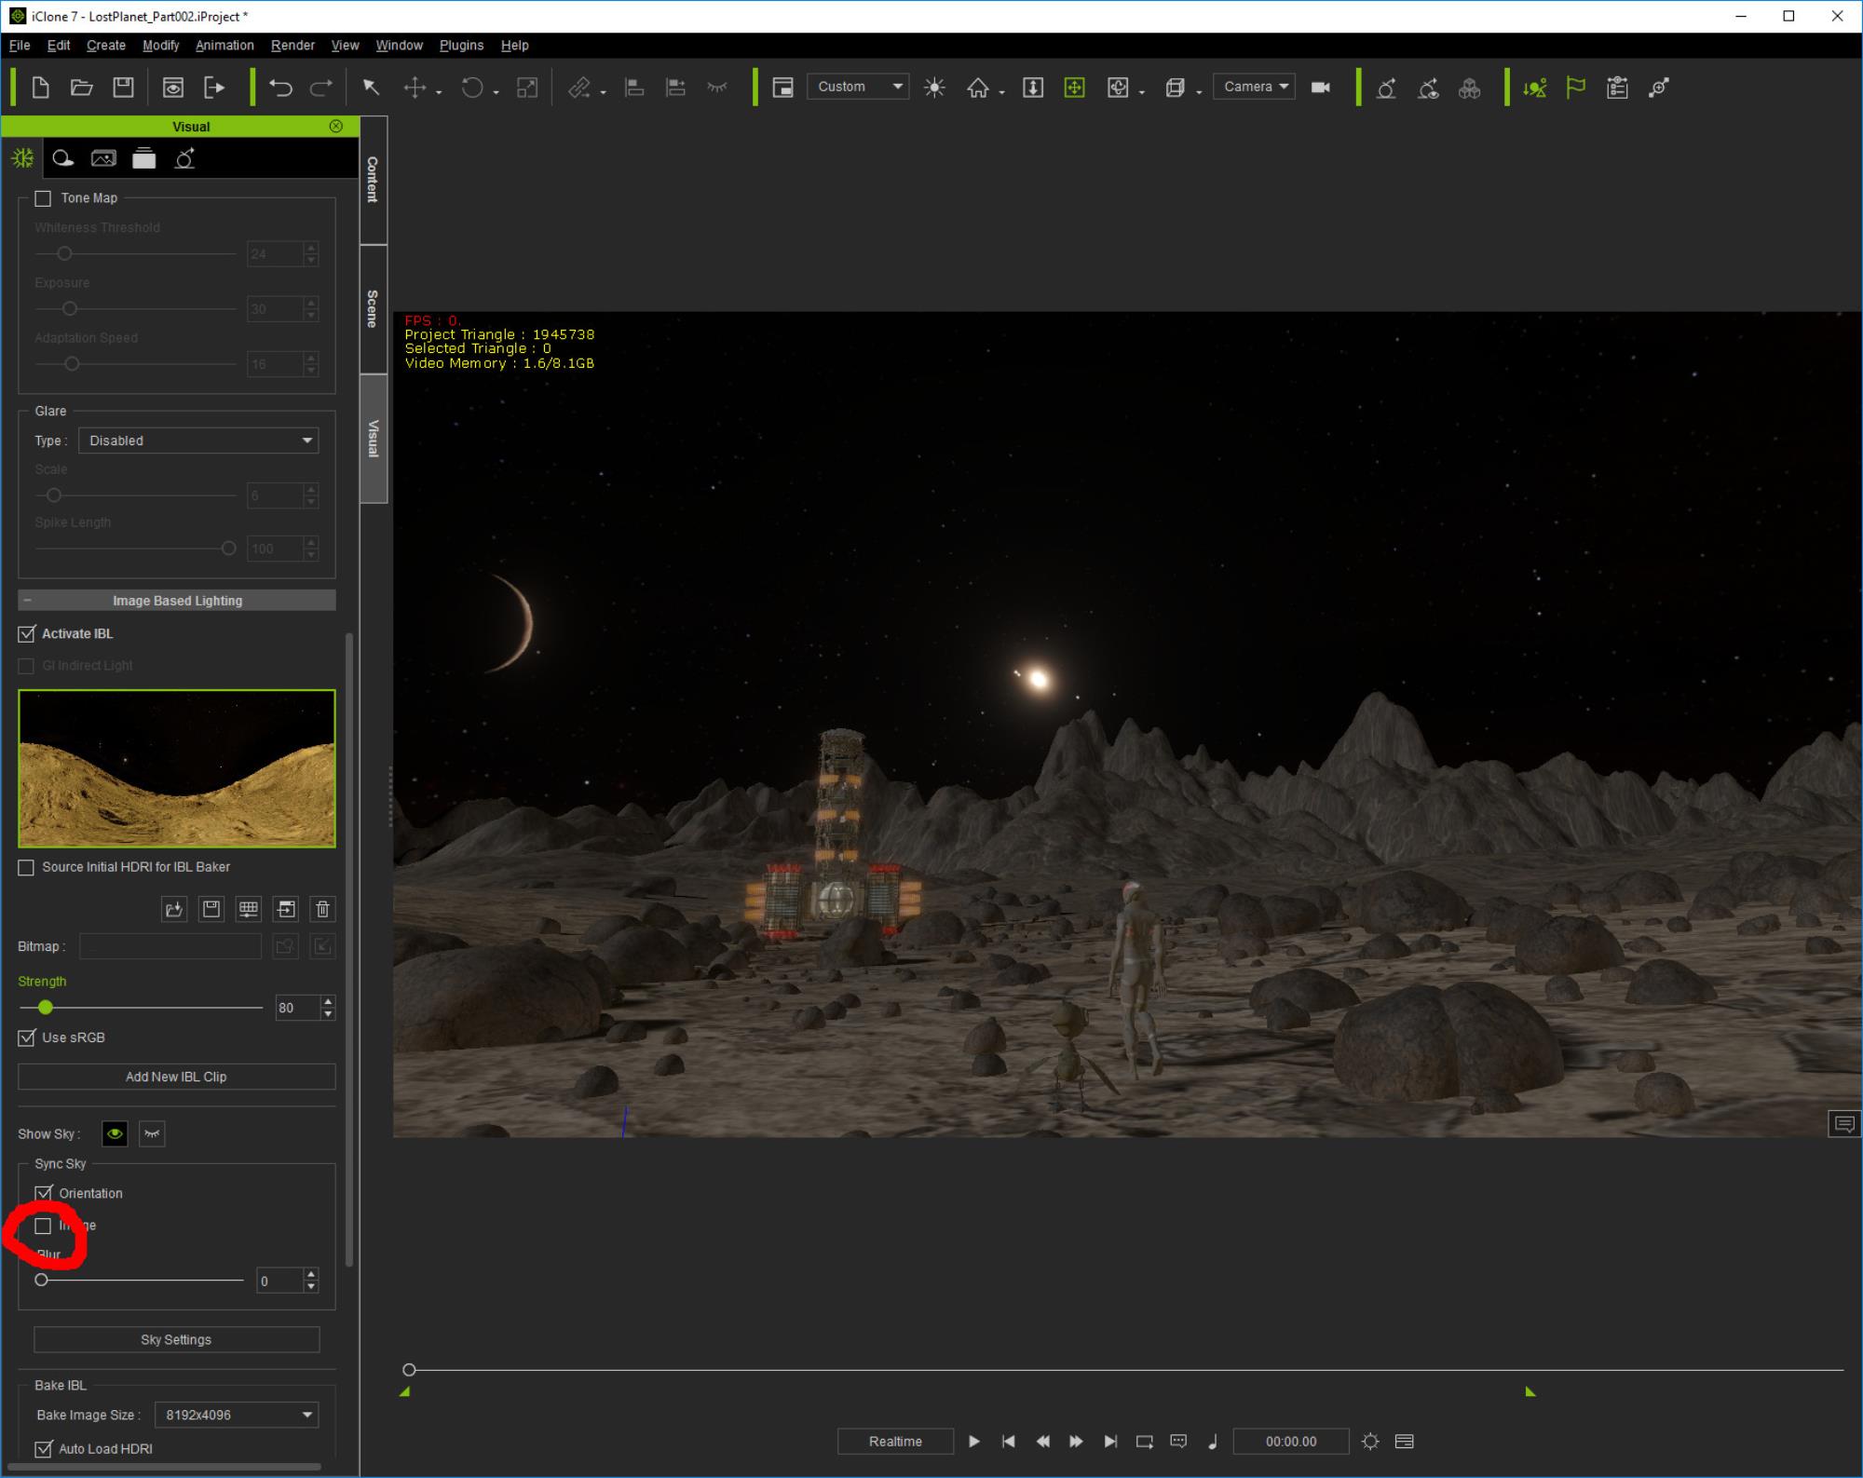Viewport: 1863px width, 1478px height.
Task: Open Sky Settings button
Action: [176, 1339]
